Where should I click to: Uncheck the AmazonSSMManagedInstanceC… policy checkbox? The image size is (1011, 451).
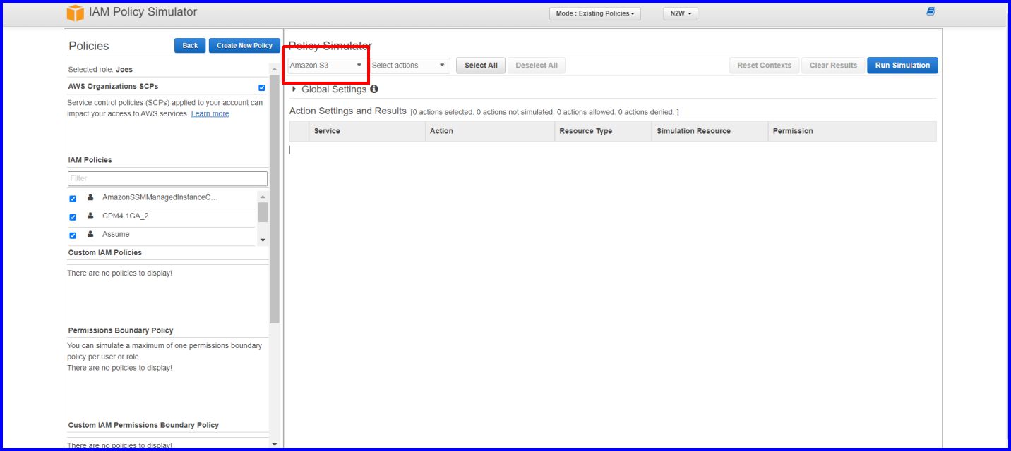pyautogui.click(x=73, y=199)
